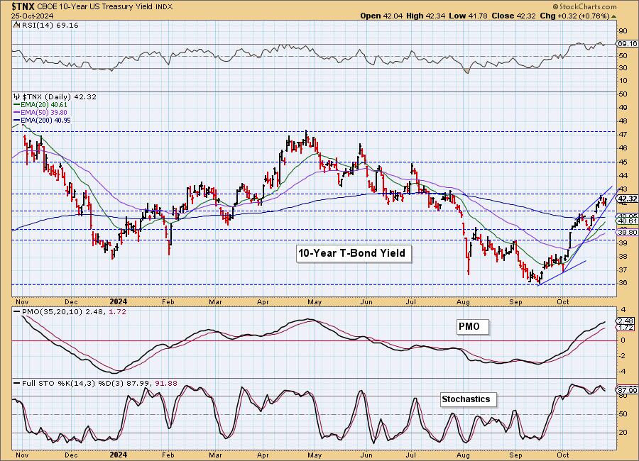Click the title 'CBOE 10-Year US Treasury Yield INDX'
Image resolution: width=639 pixels, height=461 pixels.
point(105,7)
